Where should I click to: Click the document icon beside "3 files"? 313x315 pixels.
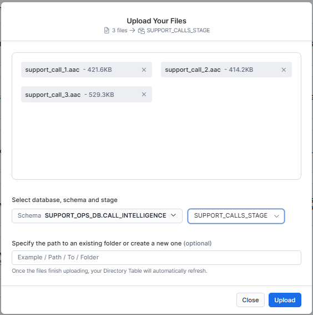[x=107, y=31]
